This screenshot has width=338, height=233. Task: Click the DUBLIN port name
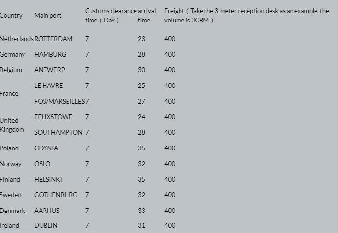45,225
